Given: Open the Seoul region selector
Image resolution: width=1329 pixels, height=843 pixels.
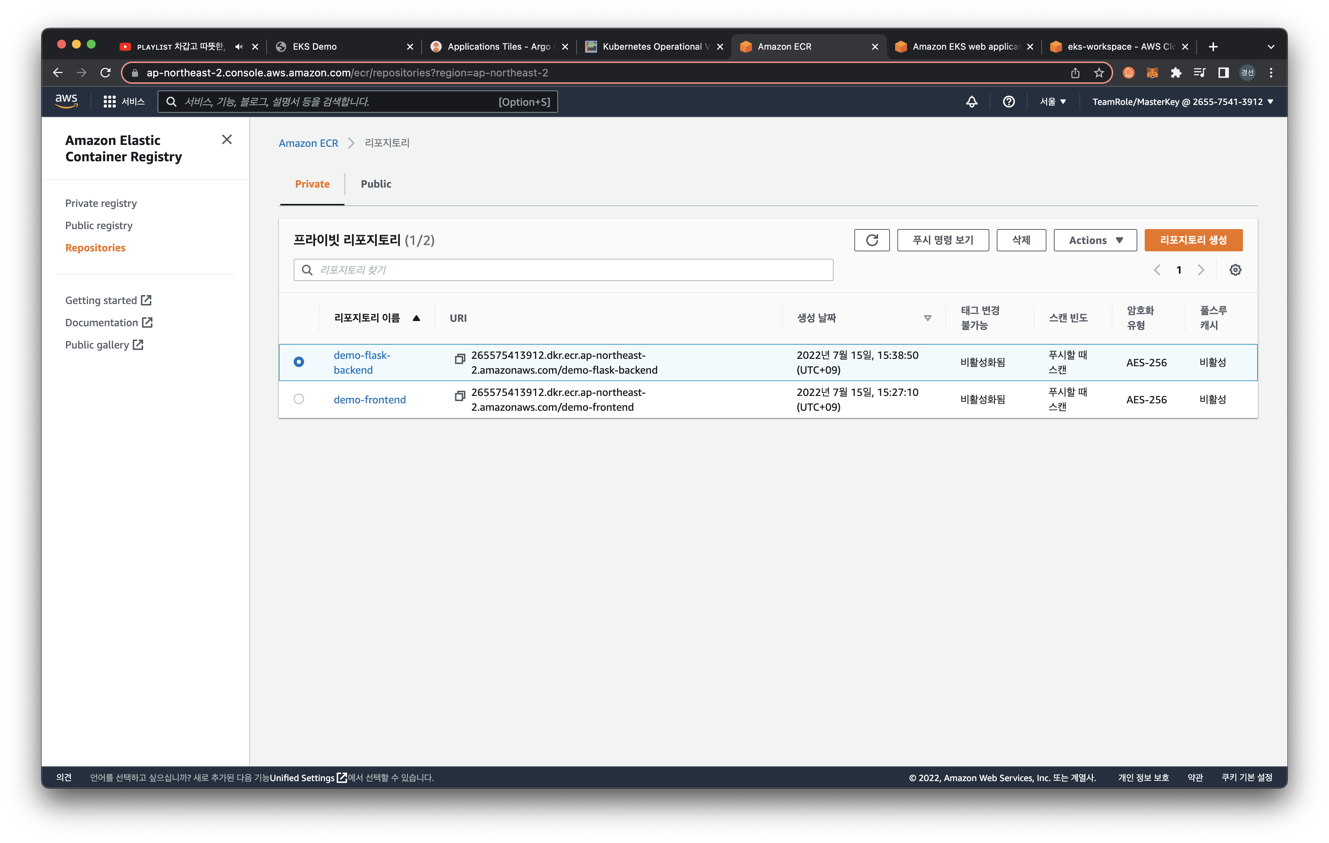Looking at the screenshot, I should [x=1052, y=102].
